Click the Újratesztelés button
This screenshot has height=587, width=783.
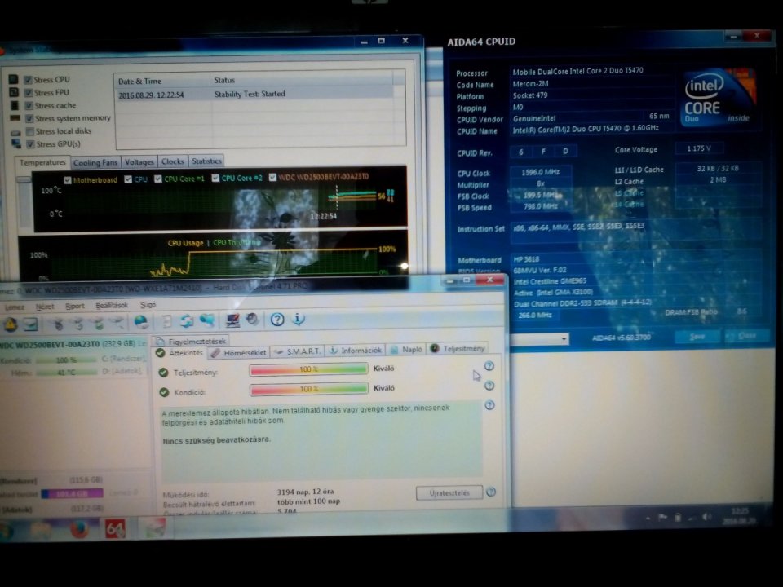449,492
